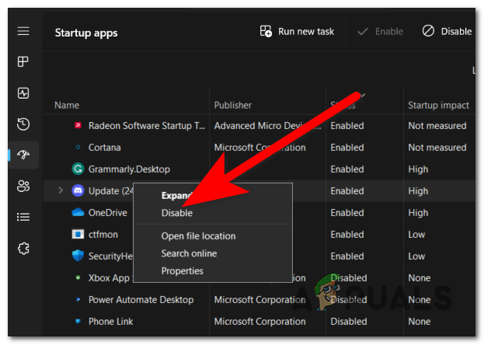Click the Disable toolbar button
Image resolution: width=484 pixels, height=345 pixels.
click(x=447, y=31)
